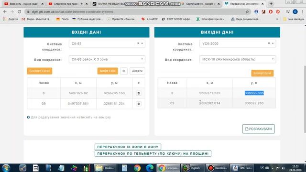Select output y value 338322.283
This screenshot has width=306, height=172.
pyautogui.click(x=254, y=103)
